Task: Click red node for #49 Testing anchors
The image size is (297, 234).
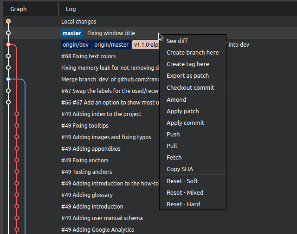Action: 17,172
